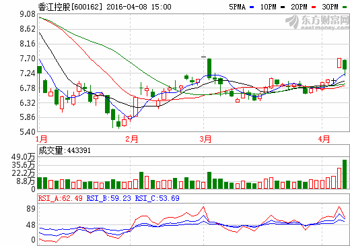Click the 7.70 price axis label
Image resolution: width=350 pixels, height=246 pixels.
coord(28,59)
